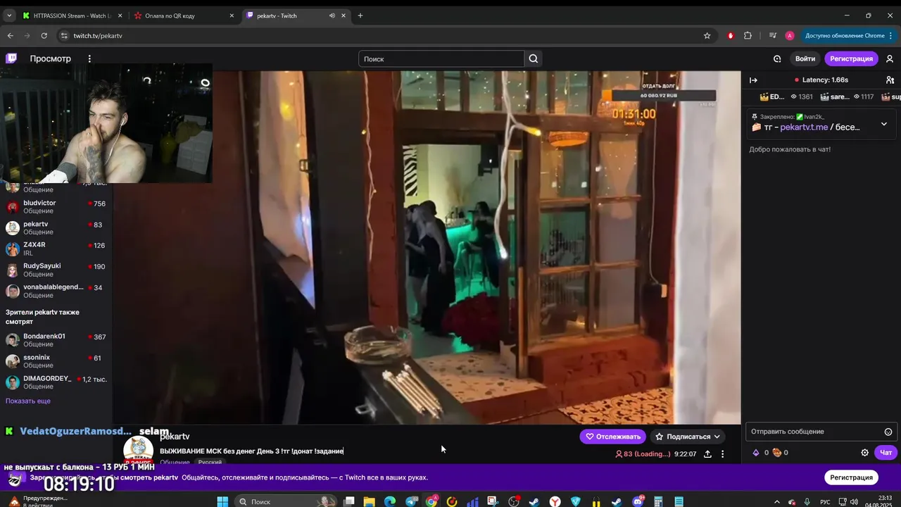Click the Войти login button
901x507 pixels.
805,59
